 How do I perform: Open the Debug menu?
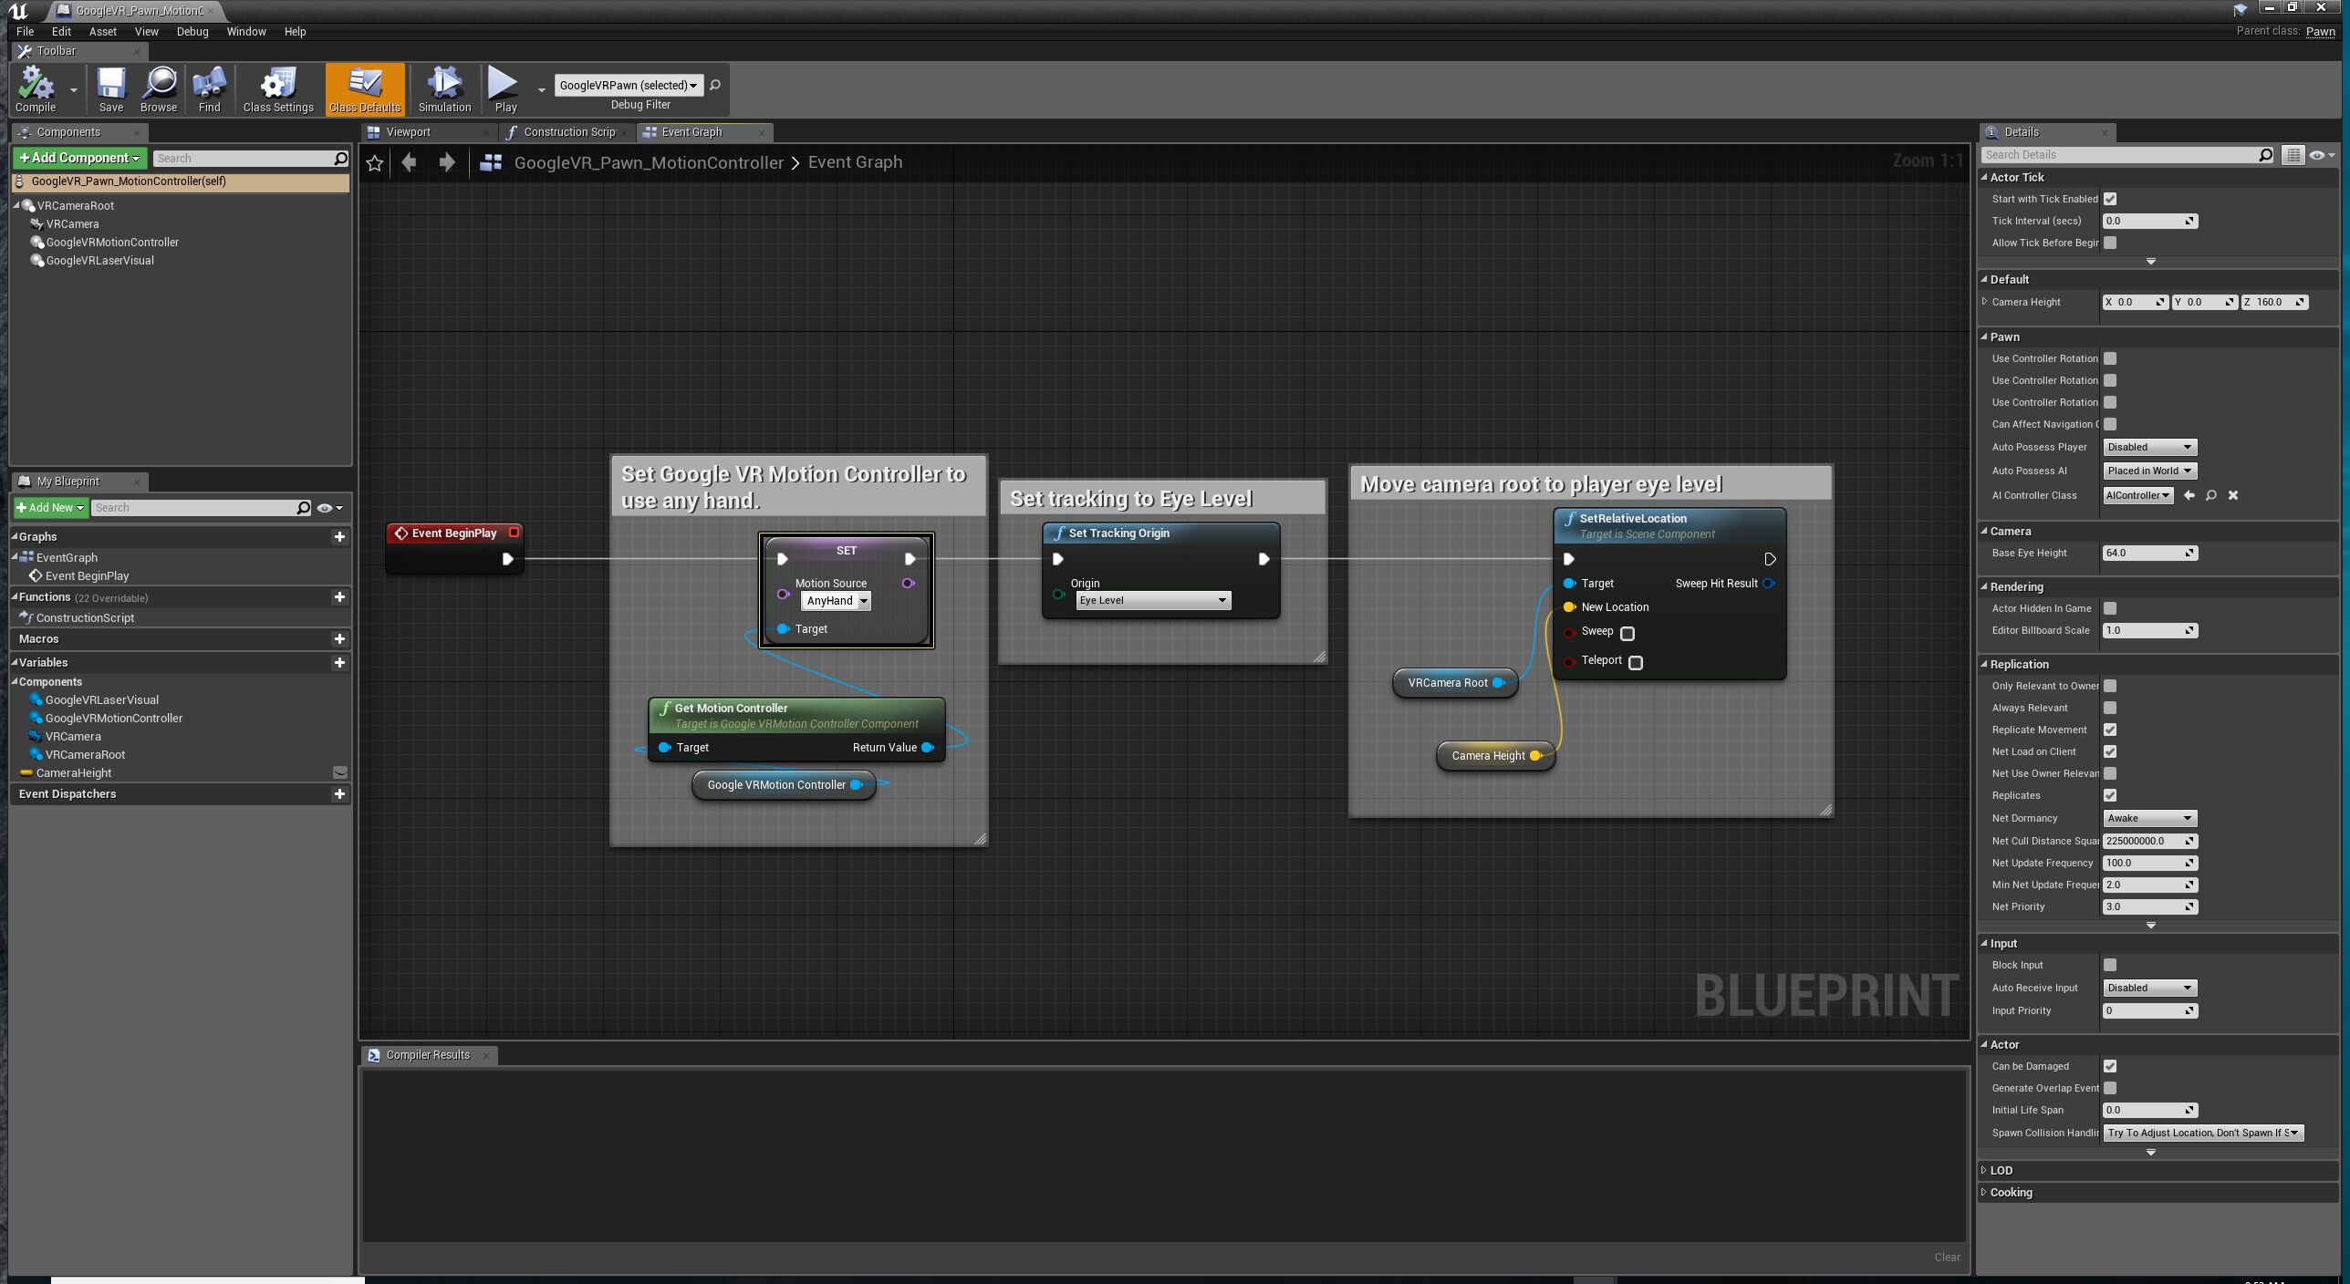pyautogui.click(x=192, y=31)
